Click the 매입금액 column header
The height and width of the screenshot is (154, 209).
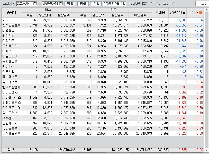coord(140,15)
